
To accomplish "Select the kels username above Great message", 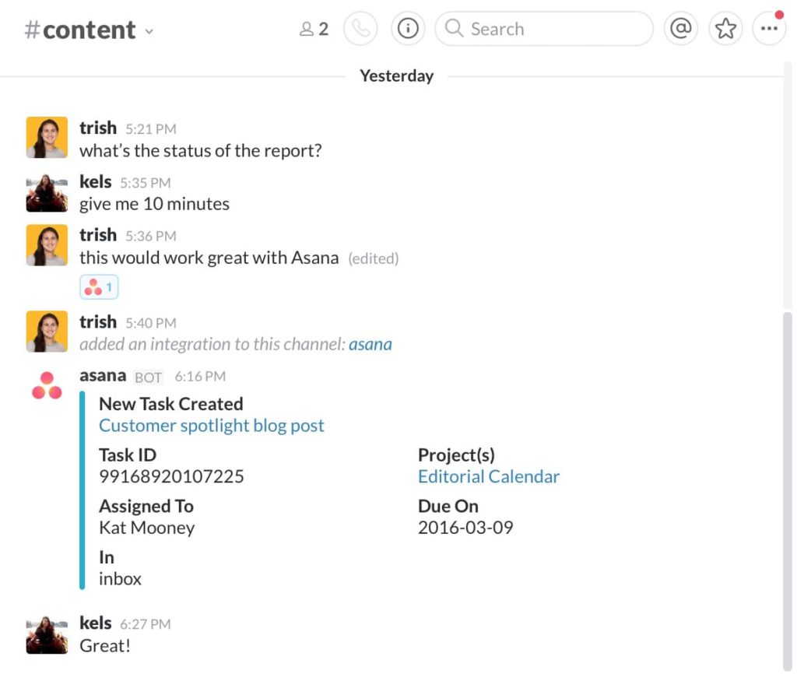I will 95,623.
